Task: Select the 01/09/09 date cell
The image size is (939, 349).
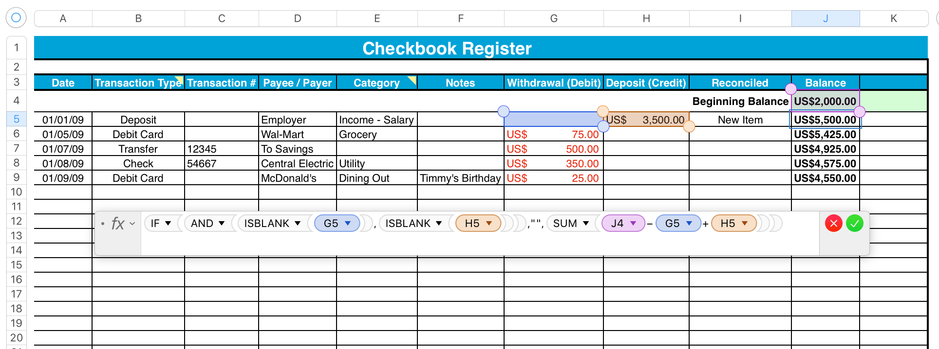Action: (x=63, y=178)
